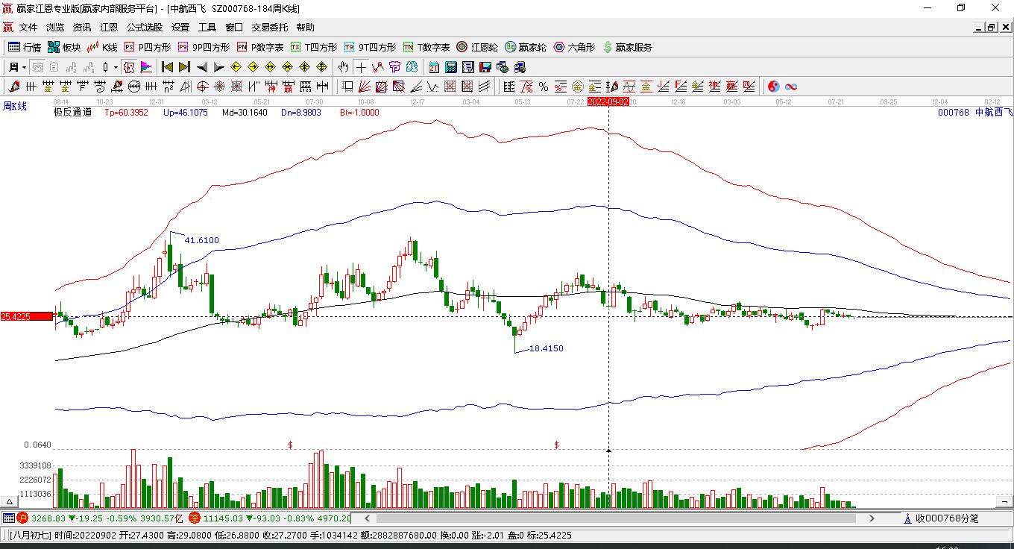Jump to the last bar
Viewport: 1014px width, 549px height.
click(184, 67)
